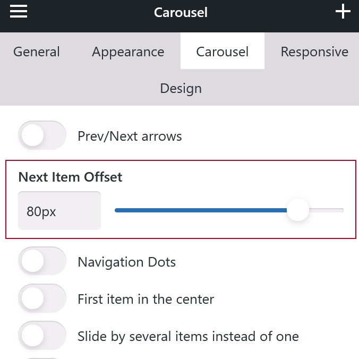Enable the Prev/Next arrows switch
The height and width of the screenshot is (359, 359).
[42, 136]
